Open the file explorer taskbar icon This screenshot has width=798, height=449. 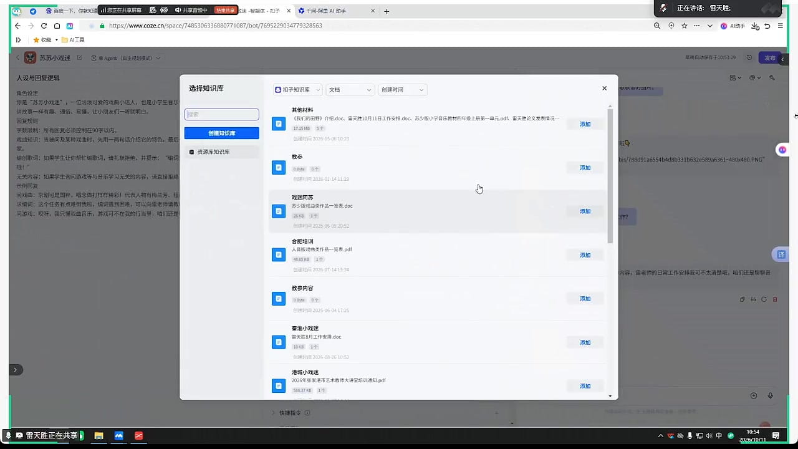tap(99, 435)
